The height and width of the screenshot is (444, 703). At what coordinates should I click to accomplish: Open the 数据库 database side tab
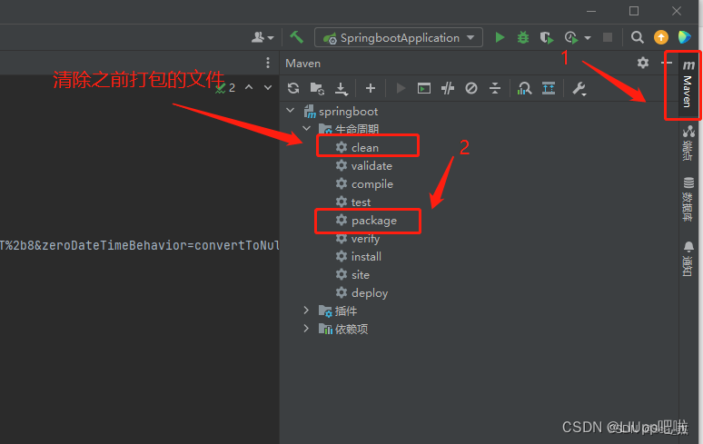(688, 199)
